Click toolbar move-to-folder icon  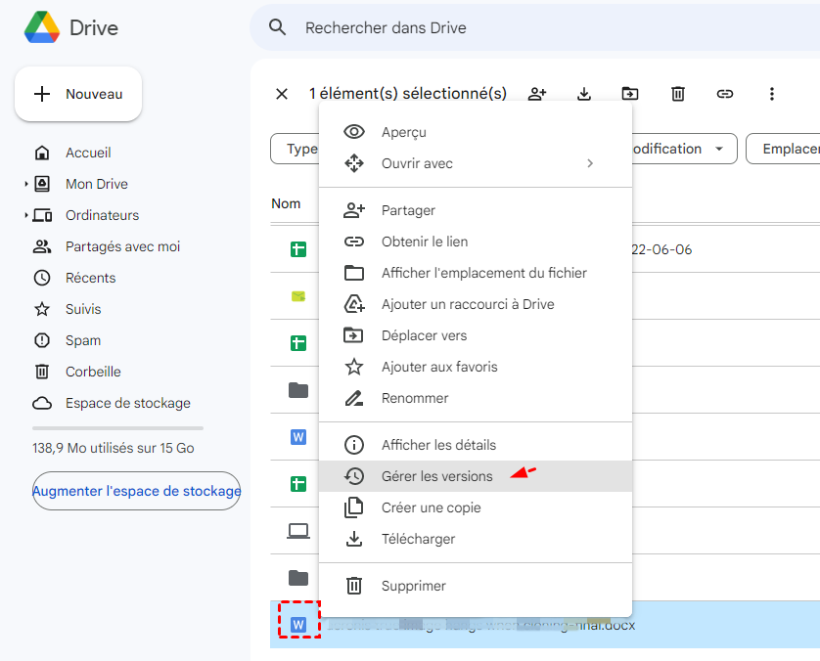[x=630, y=94]
